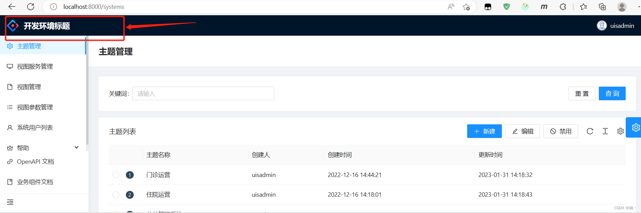Expand the 帮助 submenu chevron
The height and width of the screenshot is (213, 641).
[x=77, y=147]
